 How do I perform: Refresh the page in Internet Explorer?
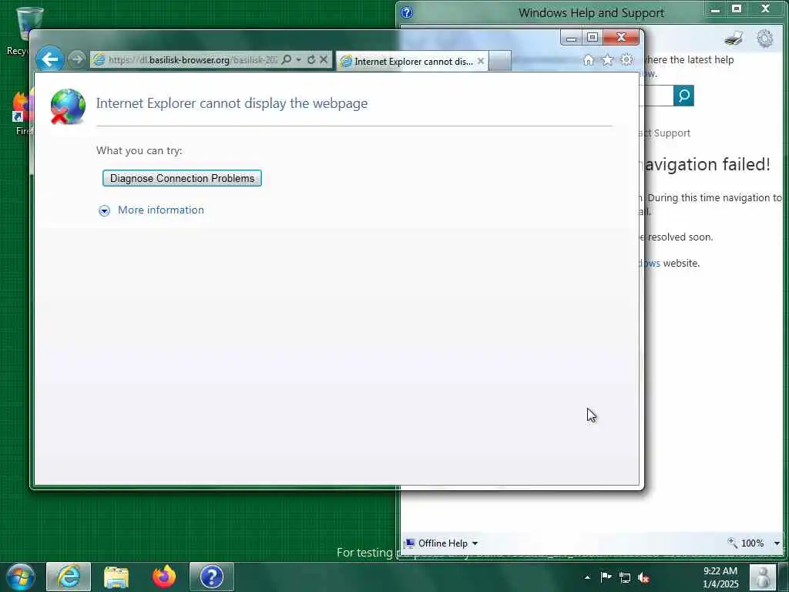(x=311, y=59)
